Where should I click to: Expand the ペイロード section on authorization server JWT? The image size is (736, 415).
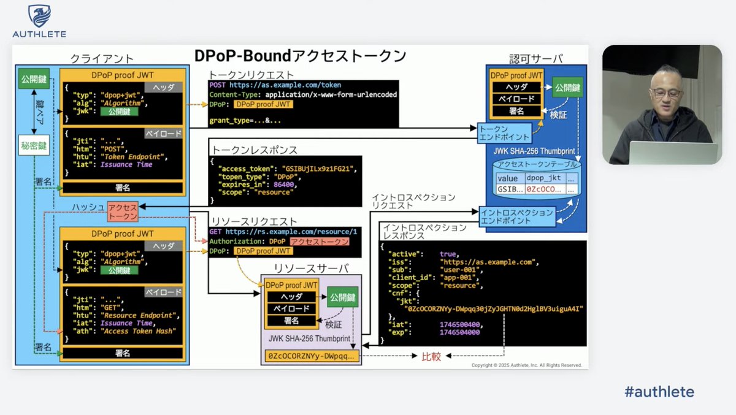click(516, 98)
